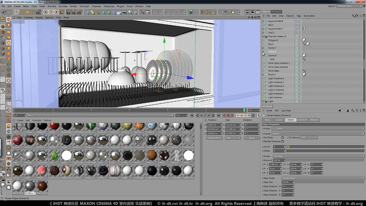The width and height of the screenshot is (366, 206).
Task: Select the Peach material thumbnail
Action: pyautogui.click(x=42, y=171)
